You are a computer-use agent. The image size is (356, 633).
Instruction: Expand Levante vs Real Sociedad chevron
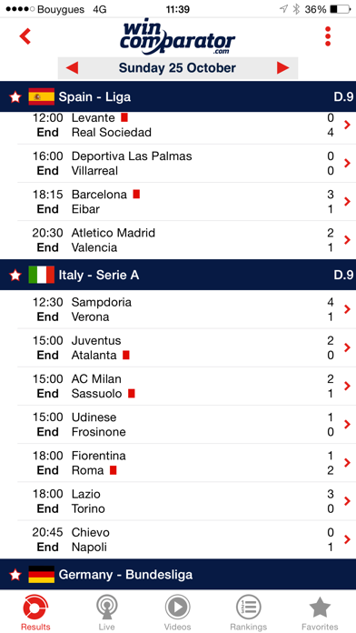347,125
